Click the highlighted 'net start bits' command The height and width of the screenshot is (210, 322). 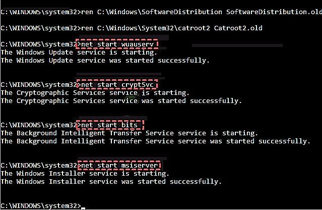(x=111, y=125)
